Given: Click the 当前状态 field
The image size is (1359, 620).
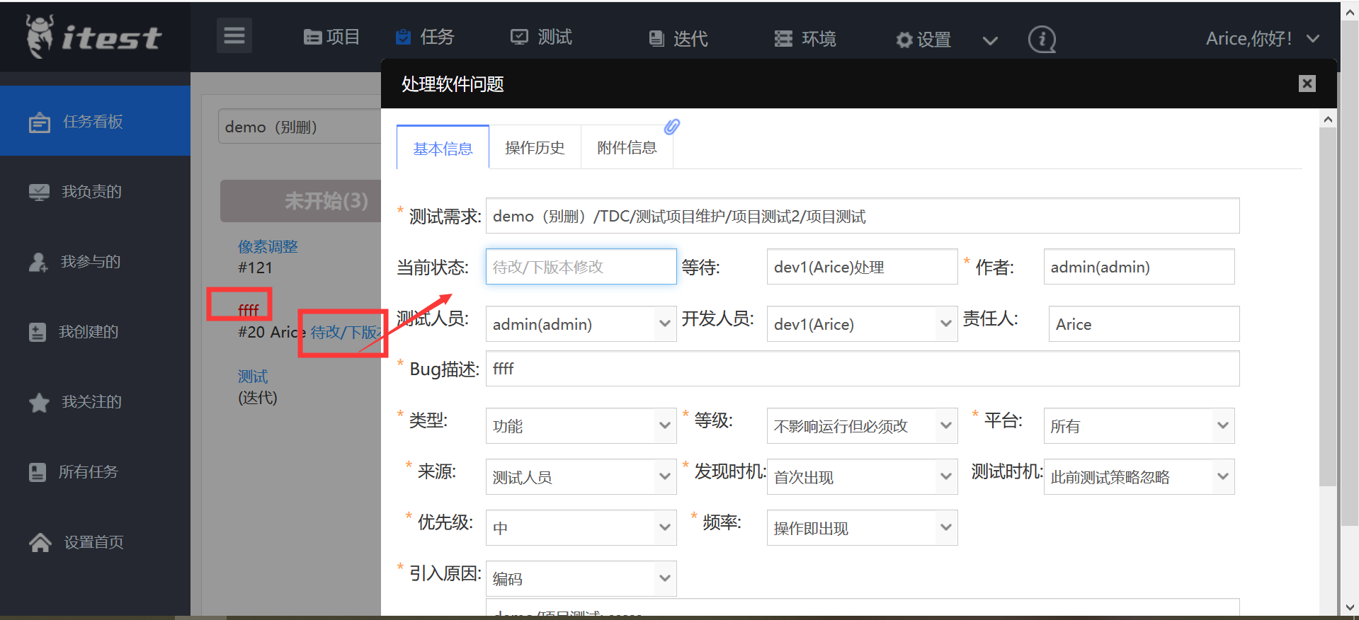Looking at the screenshot, I should pyautogui.click(x=581, y=267).
